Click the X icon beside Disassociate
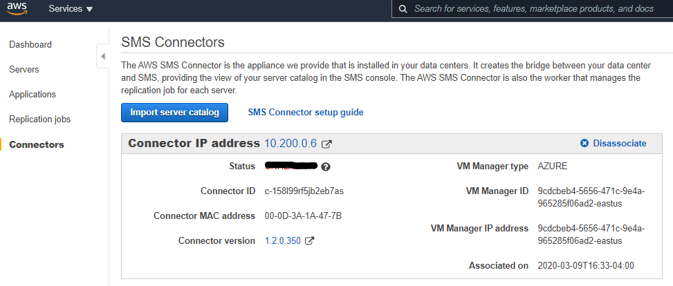Image resolution: width=673 pixels, height=286 pixels. tap(584, 144)
